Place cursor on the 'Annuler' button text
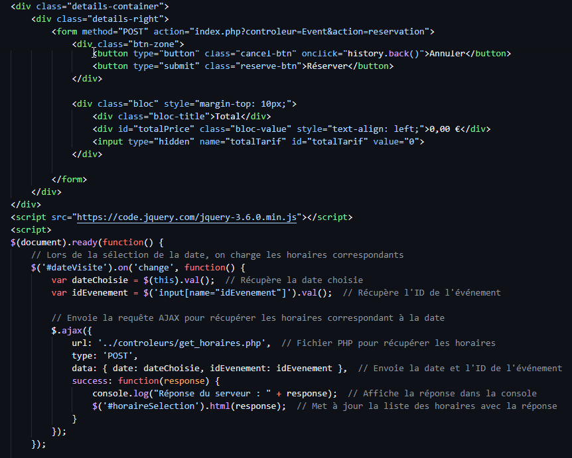Viewport: 572px width, 458px height. [x=448, y=54]
